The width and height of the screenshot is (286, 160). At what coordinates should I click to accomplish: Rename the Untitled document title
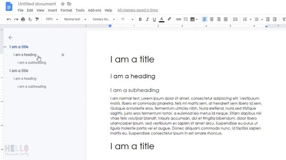37,4
